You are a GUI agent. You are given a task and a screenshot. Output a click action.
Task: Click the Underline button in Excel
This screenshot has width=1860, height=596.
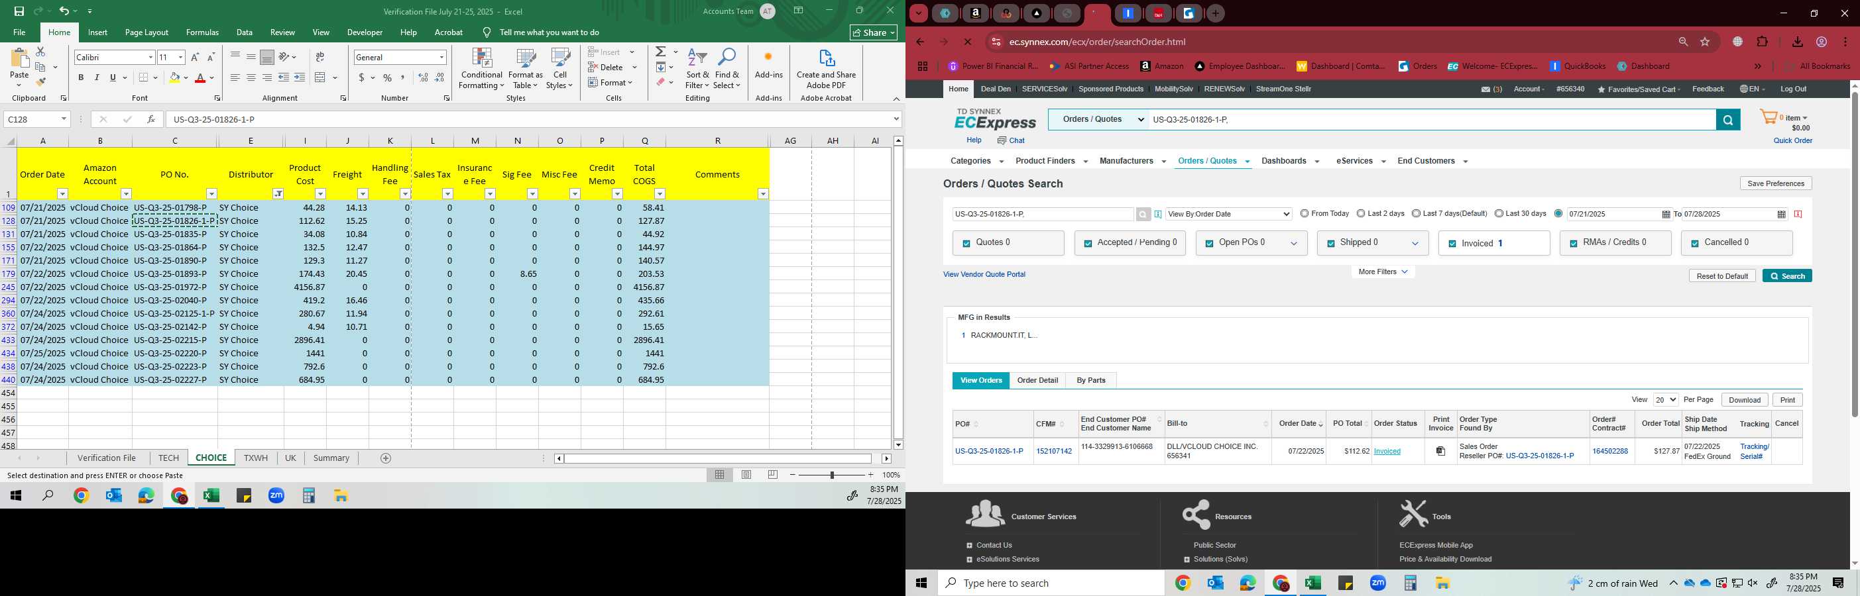[113, 78]
